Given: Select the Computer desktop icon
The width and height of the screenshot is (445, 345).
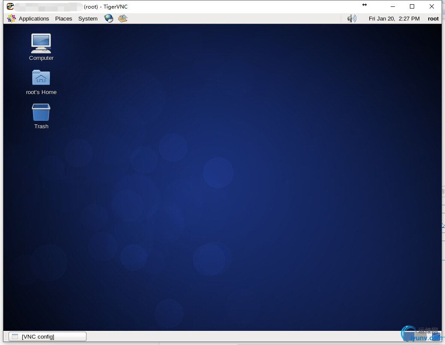Looking at the screenshot, I should click(x=41, y=47).
